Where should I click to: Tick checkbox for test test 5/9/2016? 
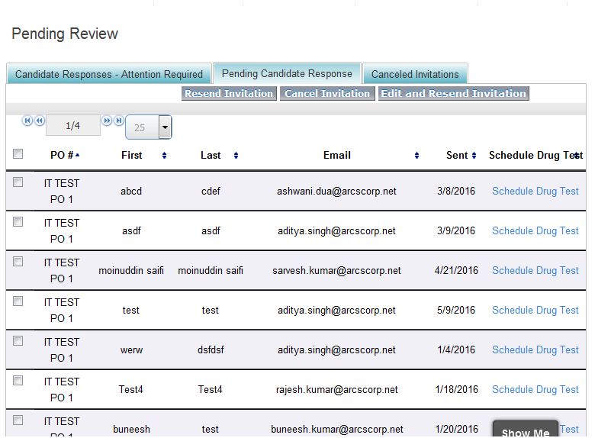tap(18, 301)
